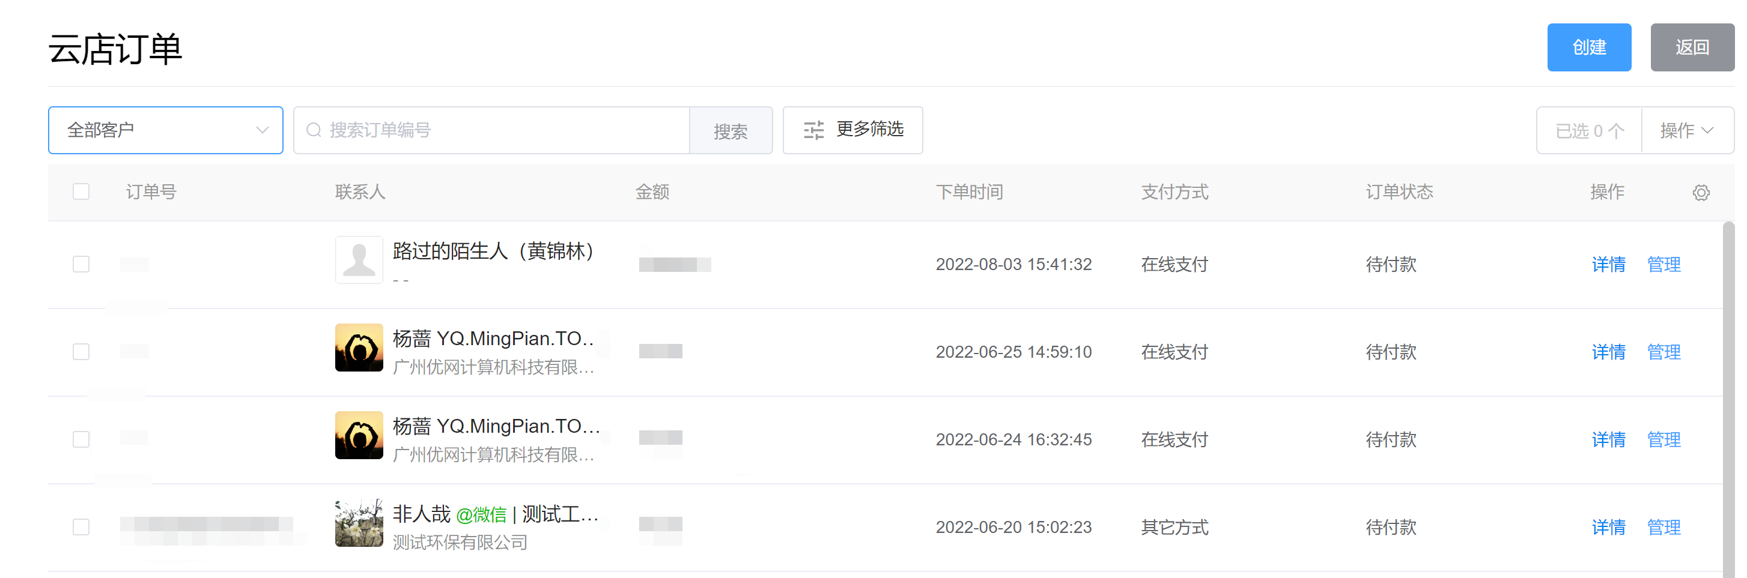The image size is (1747, 578).
Task: Check the 2022-06-20 order row checkbox
Action: click(x=81, y=526)
